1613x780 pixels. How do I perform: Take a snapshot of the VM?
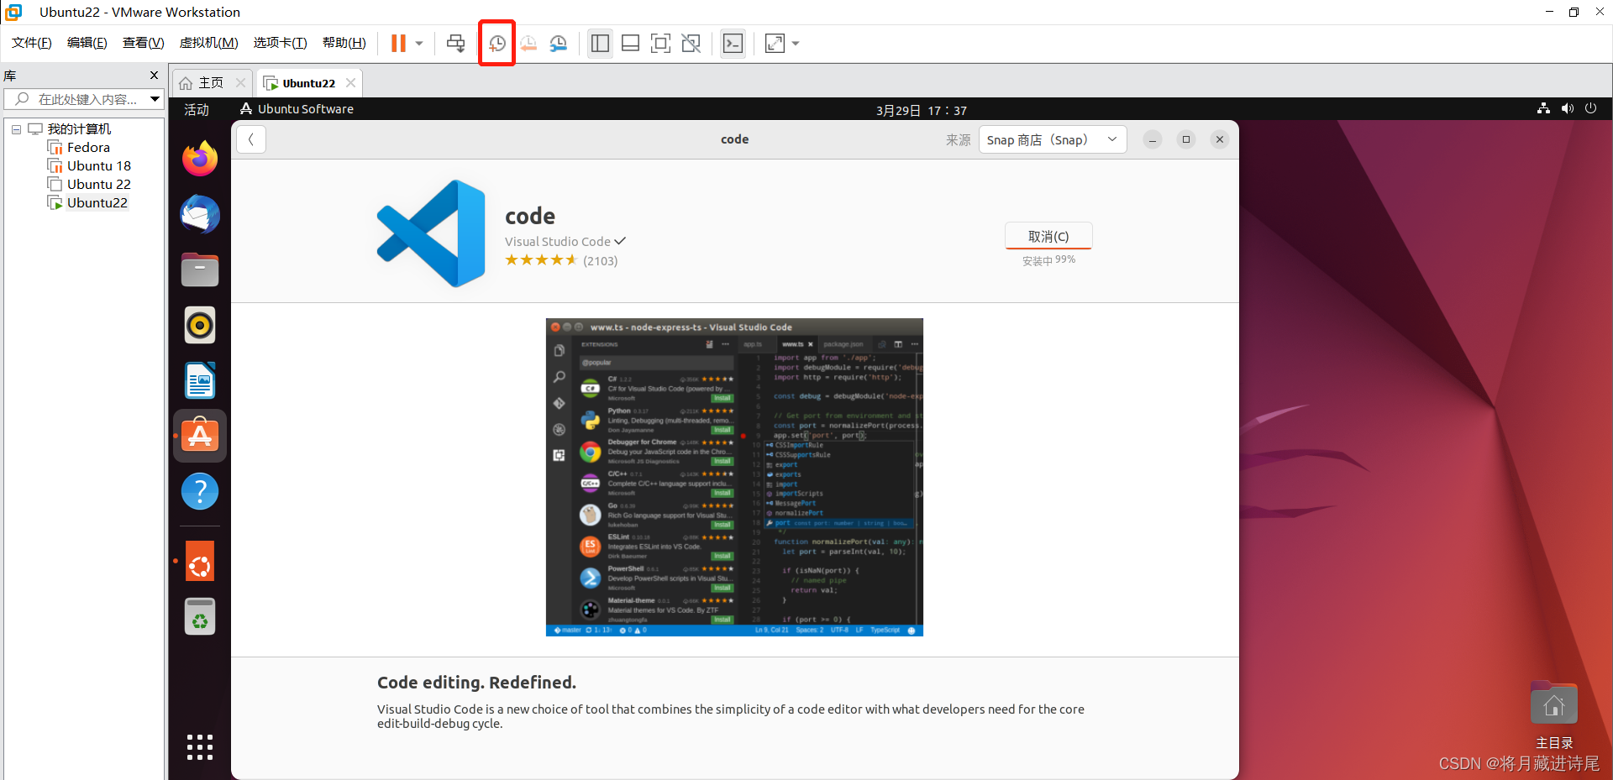click(x=497, y=43)
